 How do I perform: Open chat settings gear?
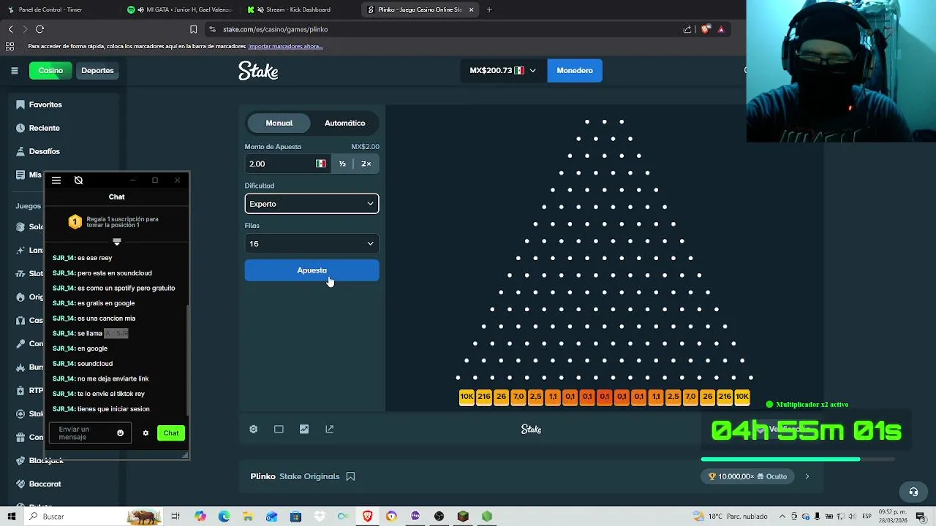pos(146,433)
